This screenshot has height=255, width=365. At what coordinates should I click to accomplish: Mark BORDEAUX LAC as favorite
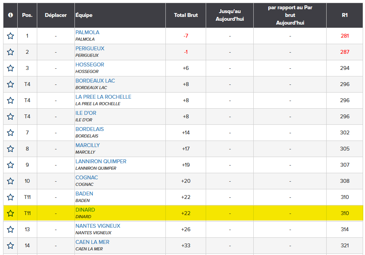coord(10,84)
